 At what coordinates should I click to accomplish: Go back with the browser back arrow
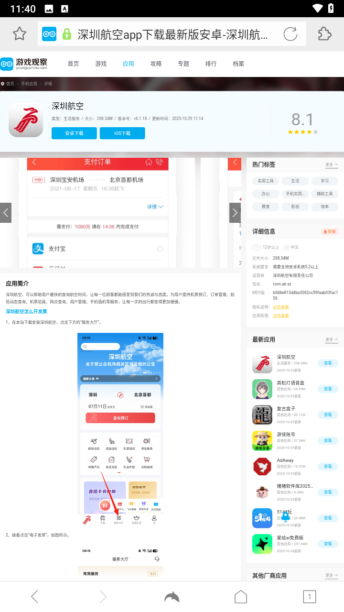tap(34, 596)
